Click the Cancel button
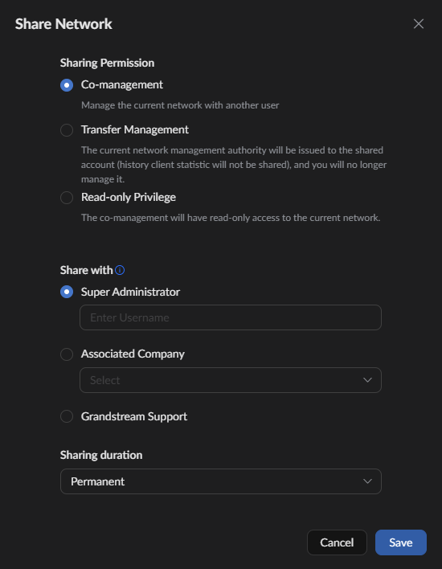The width and height of the screenshot is (442, 569). tap(337, 542)
